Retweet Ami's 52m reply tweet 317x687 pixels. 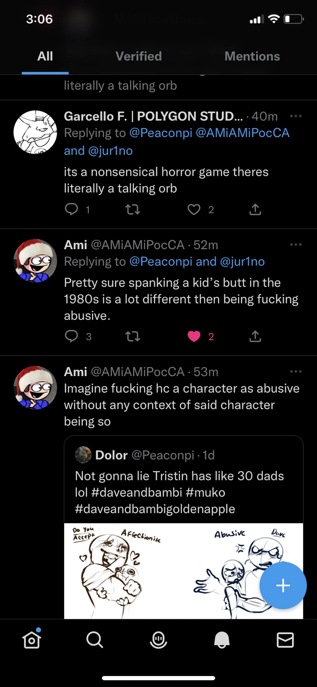pyautogui.click(x=133, y=336)
